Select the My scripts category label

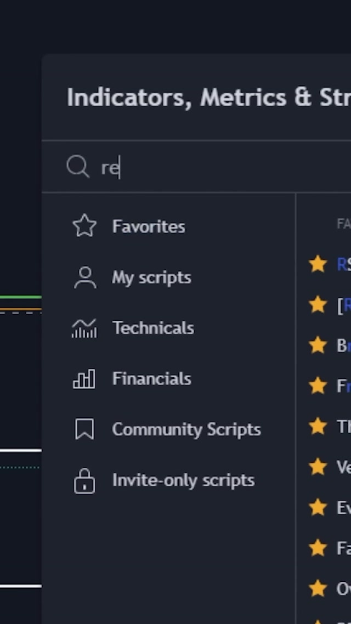[x=151, y=277]
